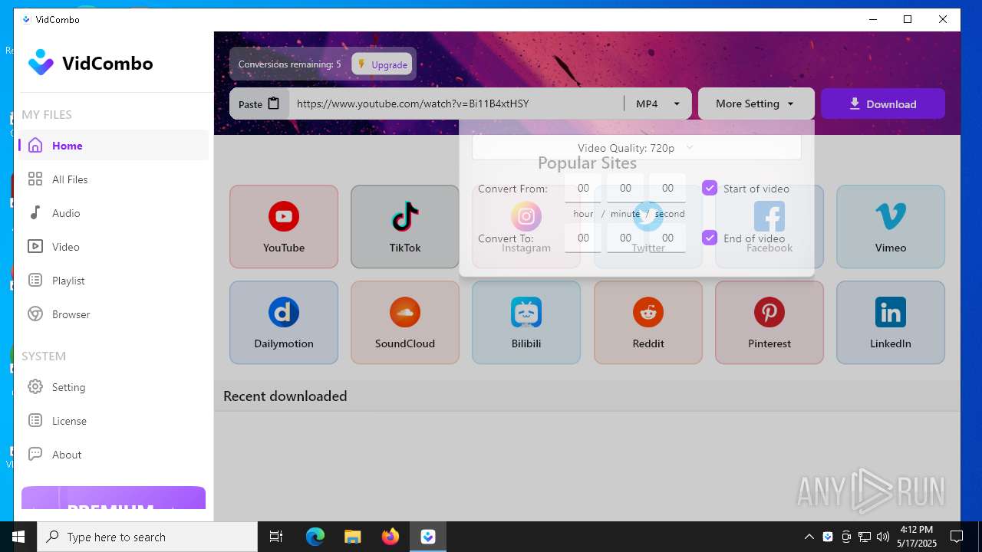Open Setting in sidebar
This screenshot has width=982, height=552.
114,387
